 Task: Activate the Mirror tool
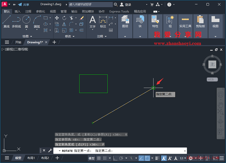point(64,24)
